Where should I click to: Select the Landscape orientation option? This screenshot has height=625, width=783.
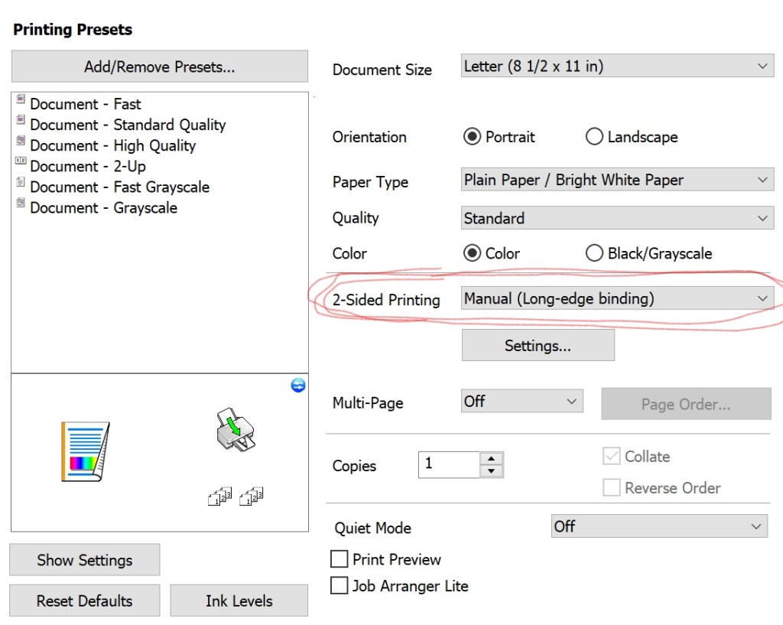[x=594, y=137]
